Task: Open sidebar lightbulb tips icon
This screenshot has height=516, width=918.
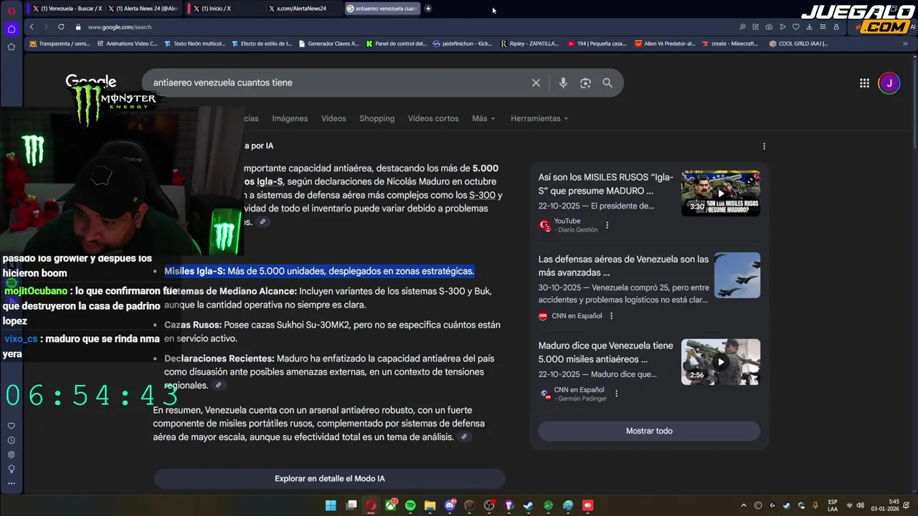Action: tap(11, 469)
